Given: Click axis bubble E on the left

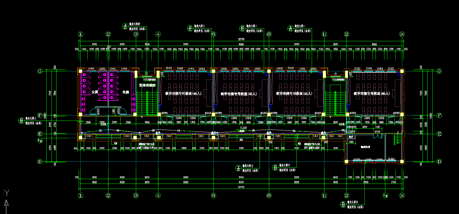Looking at the screenshot, I should [40, 134].
